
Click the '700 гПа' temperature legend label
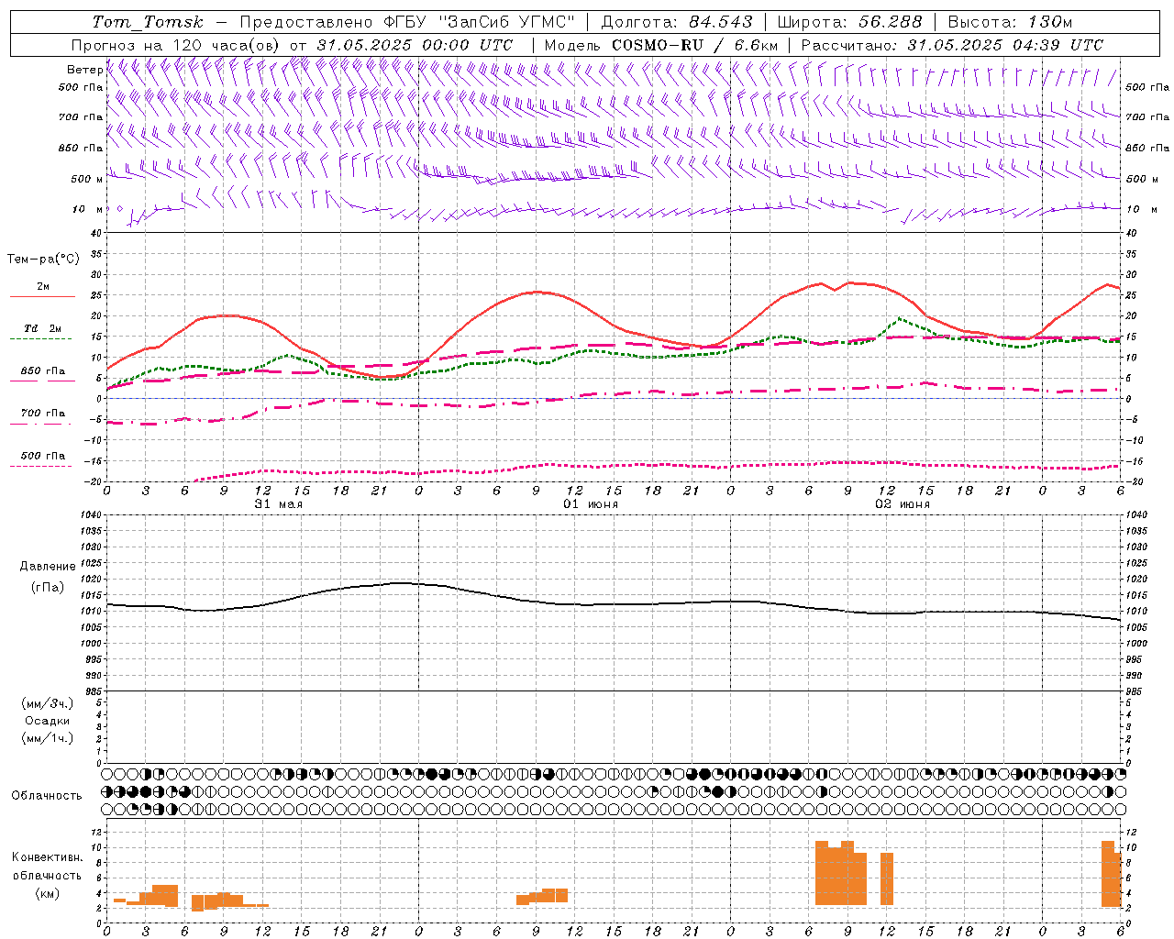(42, 414)
